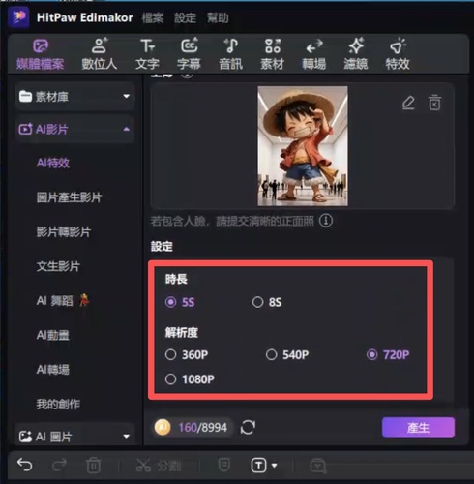The height and width of the screenshot is (484, 474).
Task: Click the Luffy uploaded image thumbnail
Action: point(303,146)
